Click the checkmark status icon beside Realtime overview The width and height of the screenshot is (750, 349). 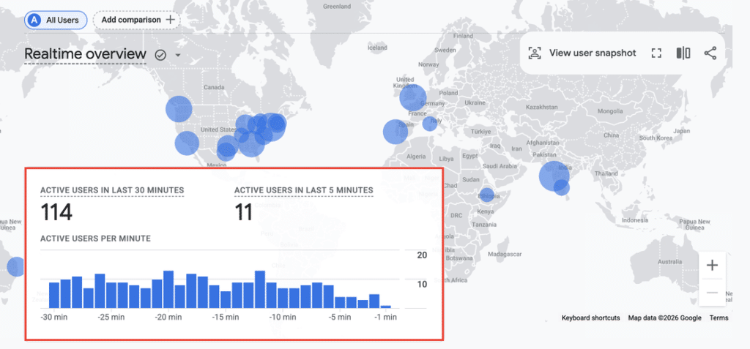click(x=160, y=55)
